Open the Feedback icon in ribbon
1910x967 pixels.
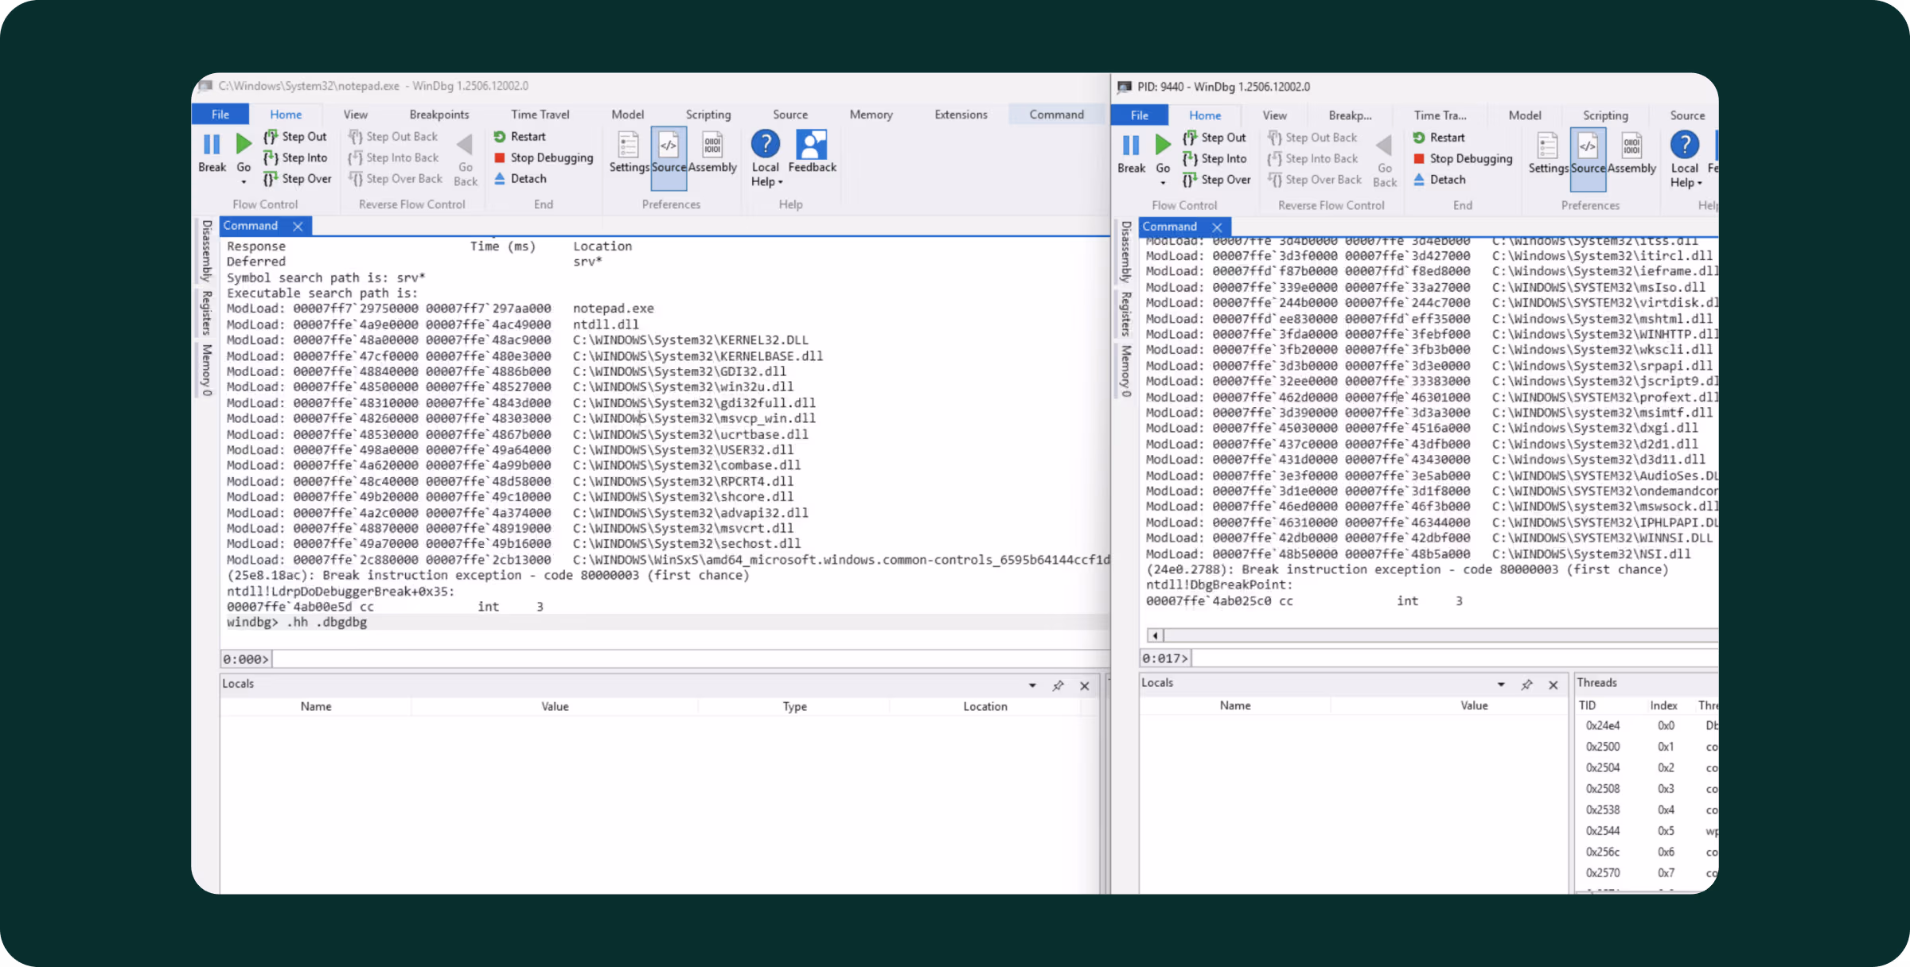[812, 152]
